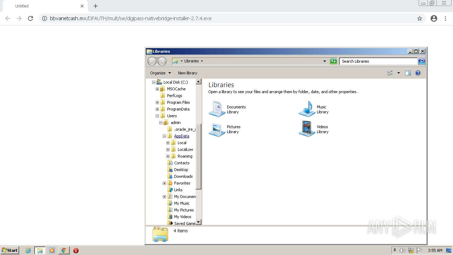Collapse the AppData folder
The image size is (453, 255).
coord(164,136)
